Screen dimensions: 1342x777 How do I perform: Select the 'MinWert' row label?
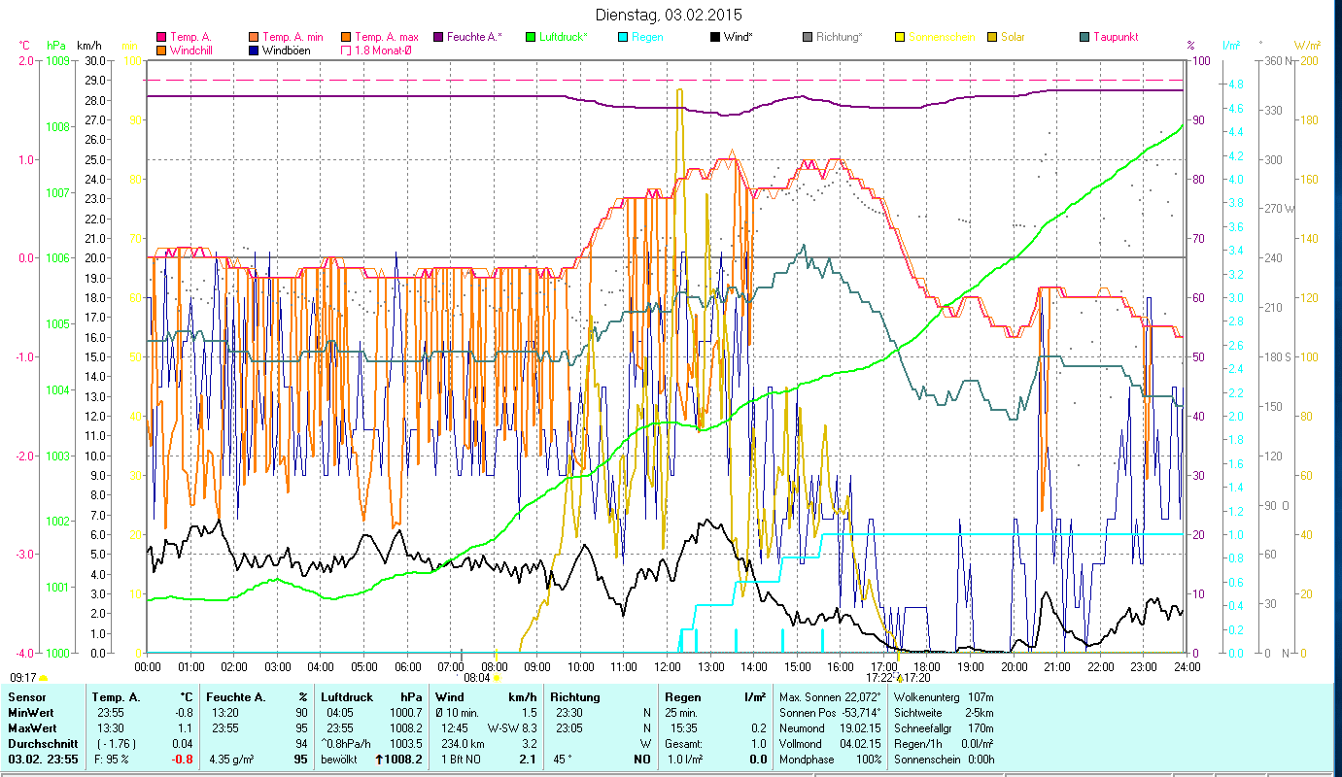point(31,713)
